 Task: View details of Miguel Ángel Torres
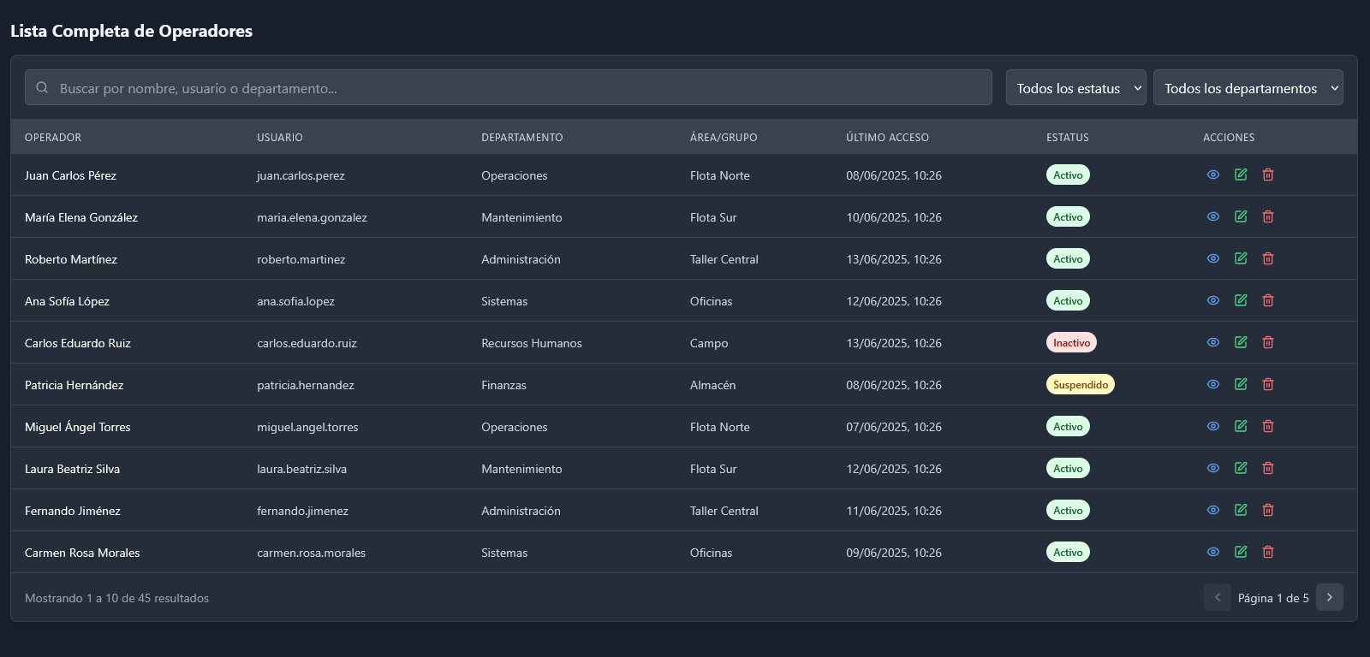click(x=1213, y=426)
